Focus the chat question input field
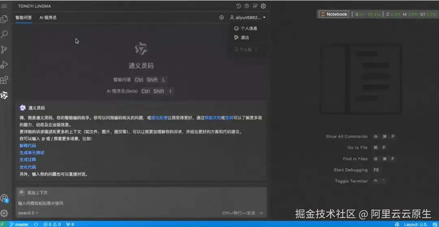This screenshot has height=227, width=439. (x=141, y=203)
